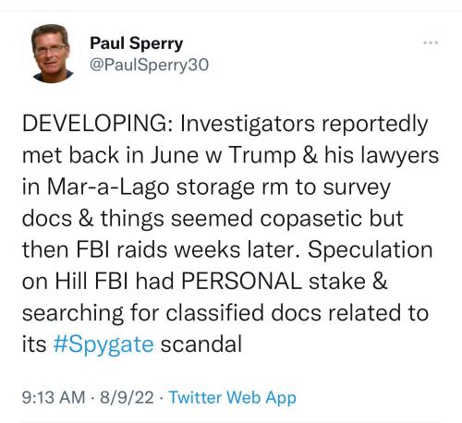462x423 pixels.
Task: Click the 8/9/22 date of the tweet
Action: click(127, 397)
